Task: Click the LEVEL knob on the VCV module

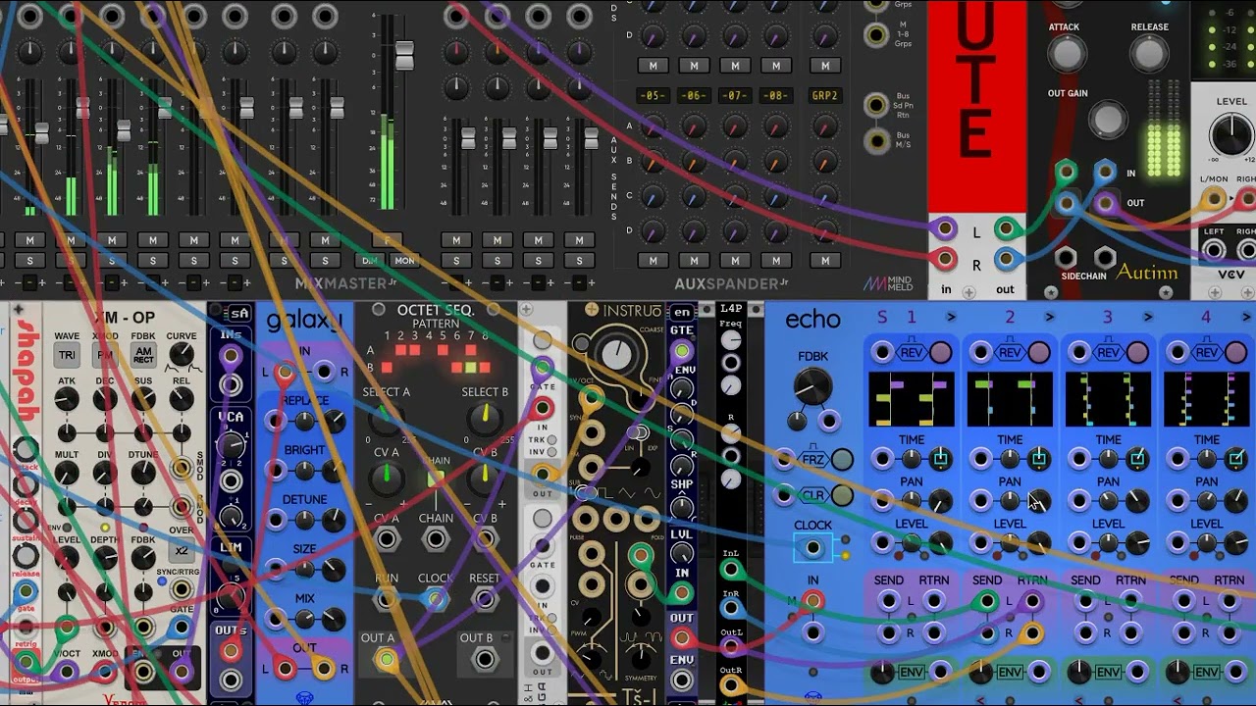Action: 1232,135
